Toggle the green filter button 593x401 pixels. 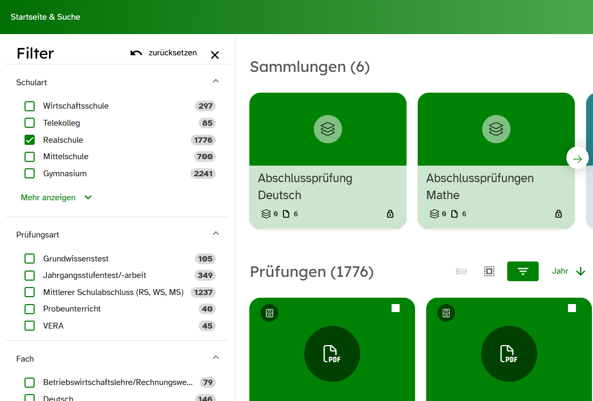click(x=523, y=272)
